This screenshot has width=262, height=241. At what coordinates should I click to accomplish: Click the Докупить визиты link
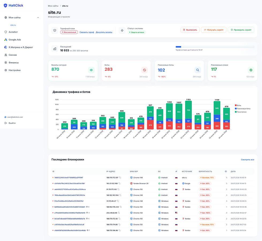[x=104, y=32]
